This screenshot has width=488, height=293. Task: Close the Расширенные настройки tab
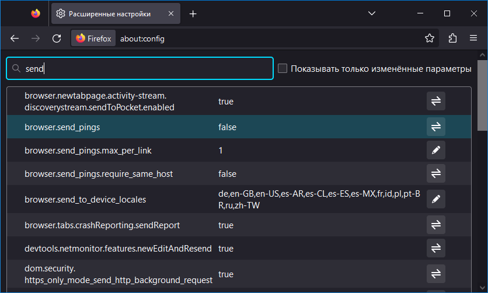point(171,13)
